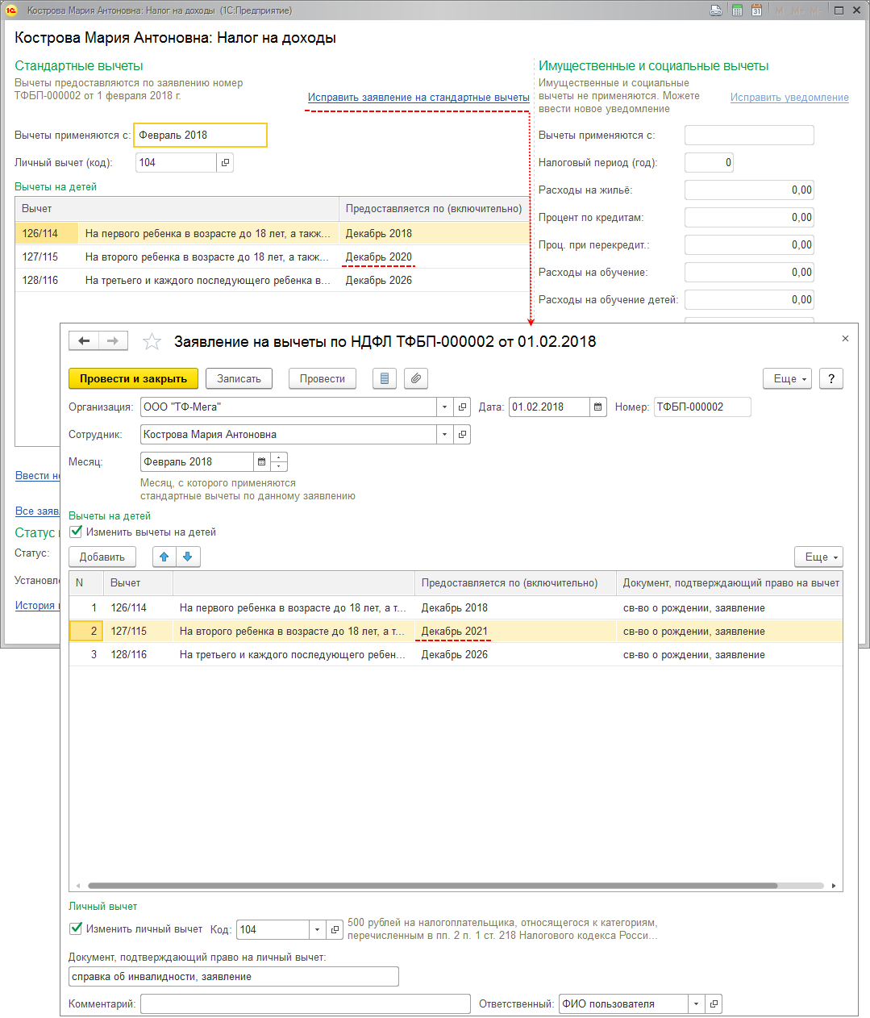Move row up with blue arrow
Screen dimensions: 870x1018
tap(164, 557)
